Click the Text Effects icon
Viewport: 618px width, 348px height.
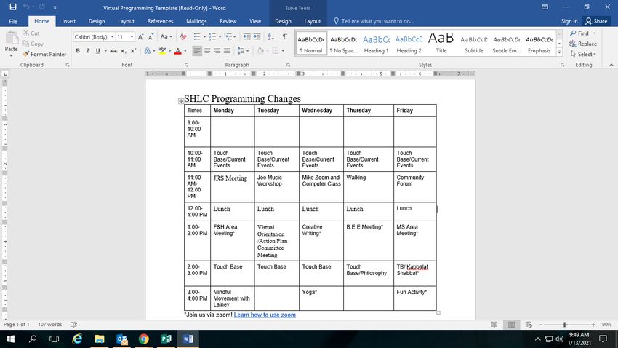148,50
